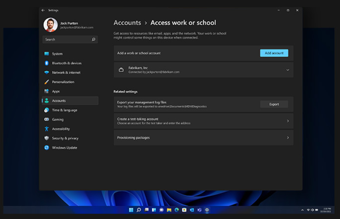This screenshot has width=340, height=219.
Task: Click the Accounts breadcrumb link
Action: coord(127,23)
